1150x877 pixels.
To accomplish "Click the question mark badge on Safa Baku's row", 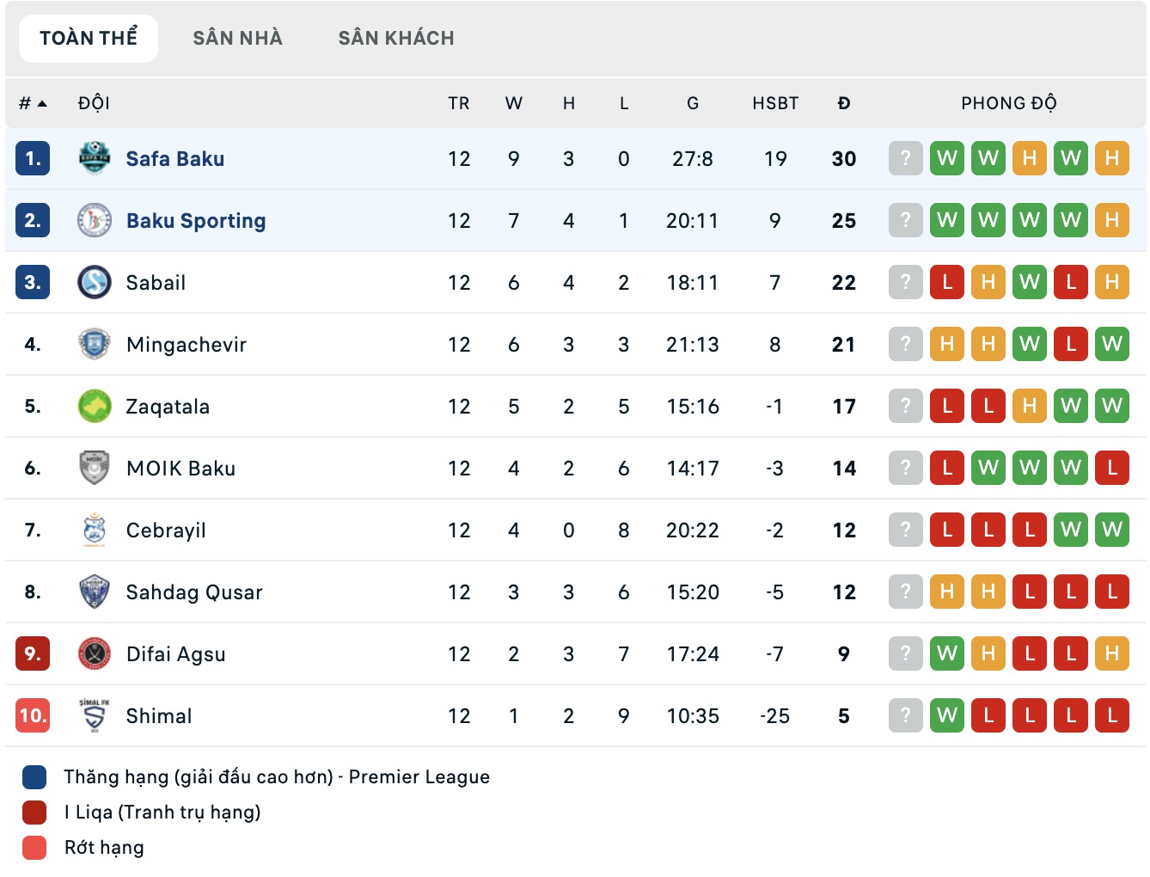I will pyautogui.click(x=905, y=158).
